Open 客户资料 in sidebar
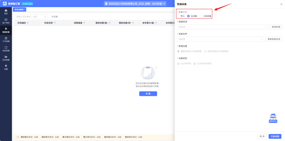This screenshot has width=285, height=141. 6,21
